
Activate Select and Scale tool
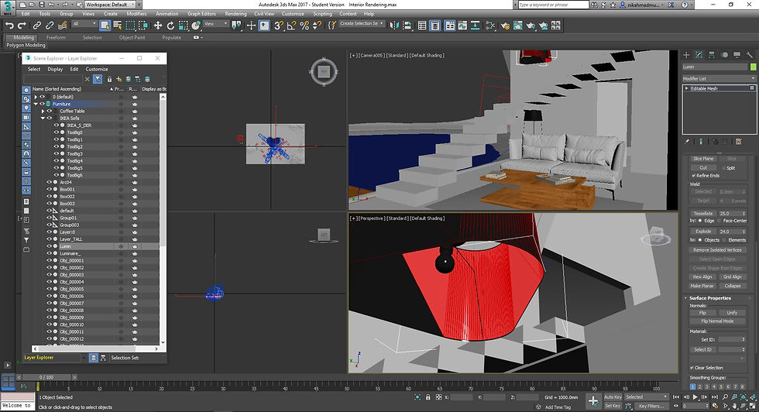pyautogui.click(x=183, y=26)
